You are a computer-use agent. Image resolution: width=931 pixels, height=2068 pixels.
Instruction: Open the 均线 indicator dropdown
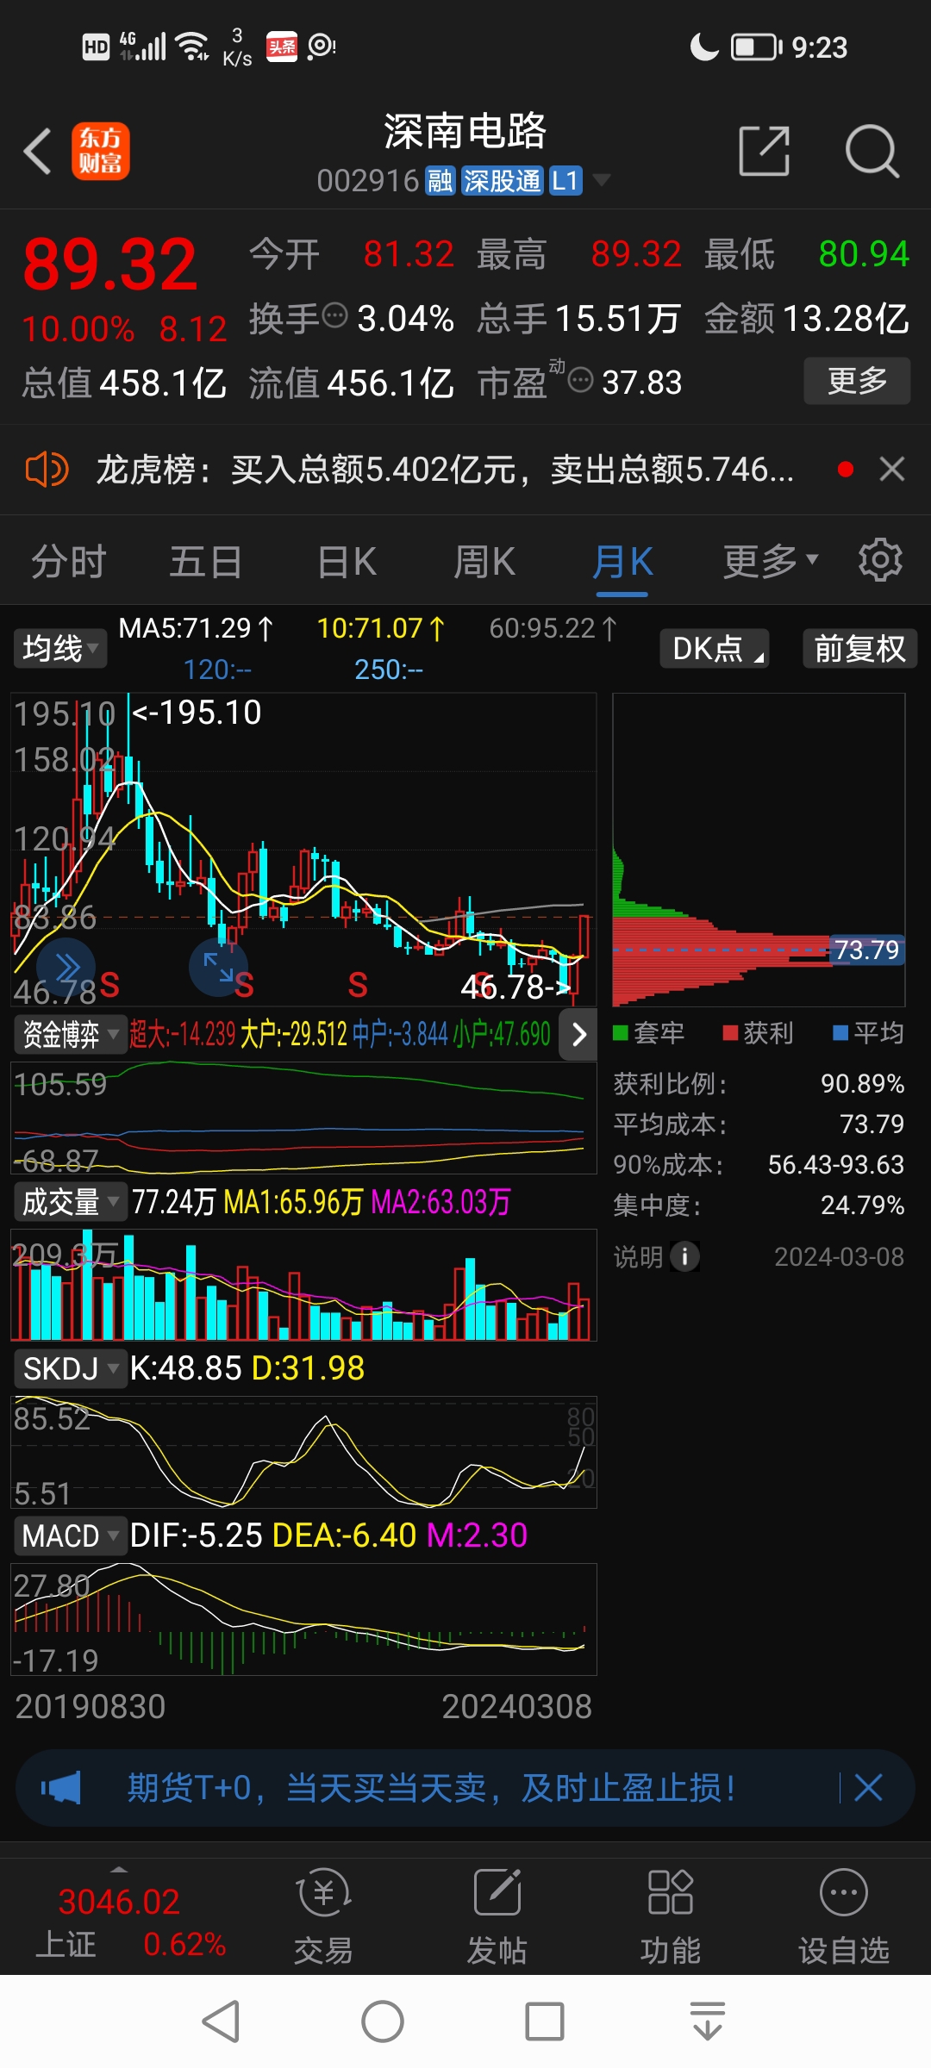59,648
